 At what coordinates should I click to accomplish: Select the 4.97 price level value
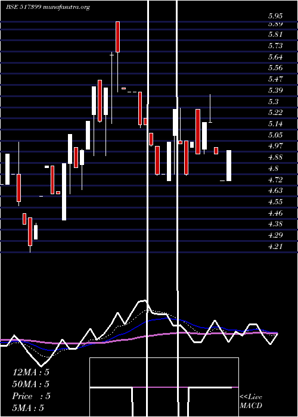pos(275,146)
